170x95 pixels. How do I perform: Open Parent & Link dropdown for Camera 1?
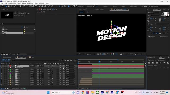point(70,68)
